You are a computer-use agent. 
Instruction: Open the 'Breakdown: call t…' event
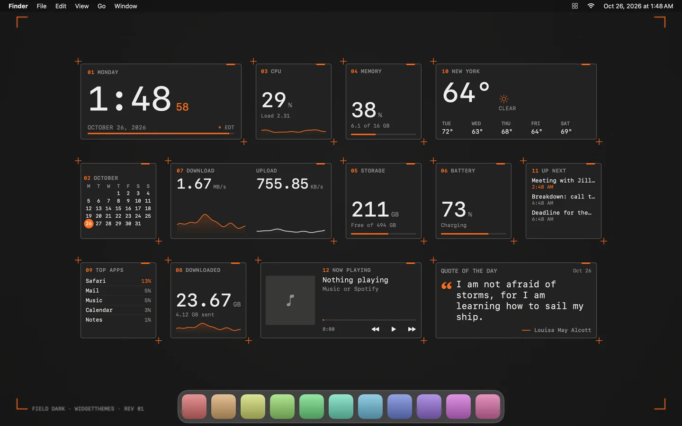click(563, 199)
